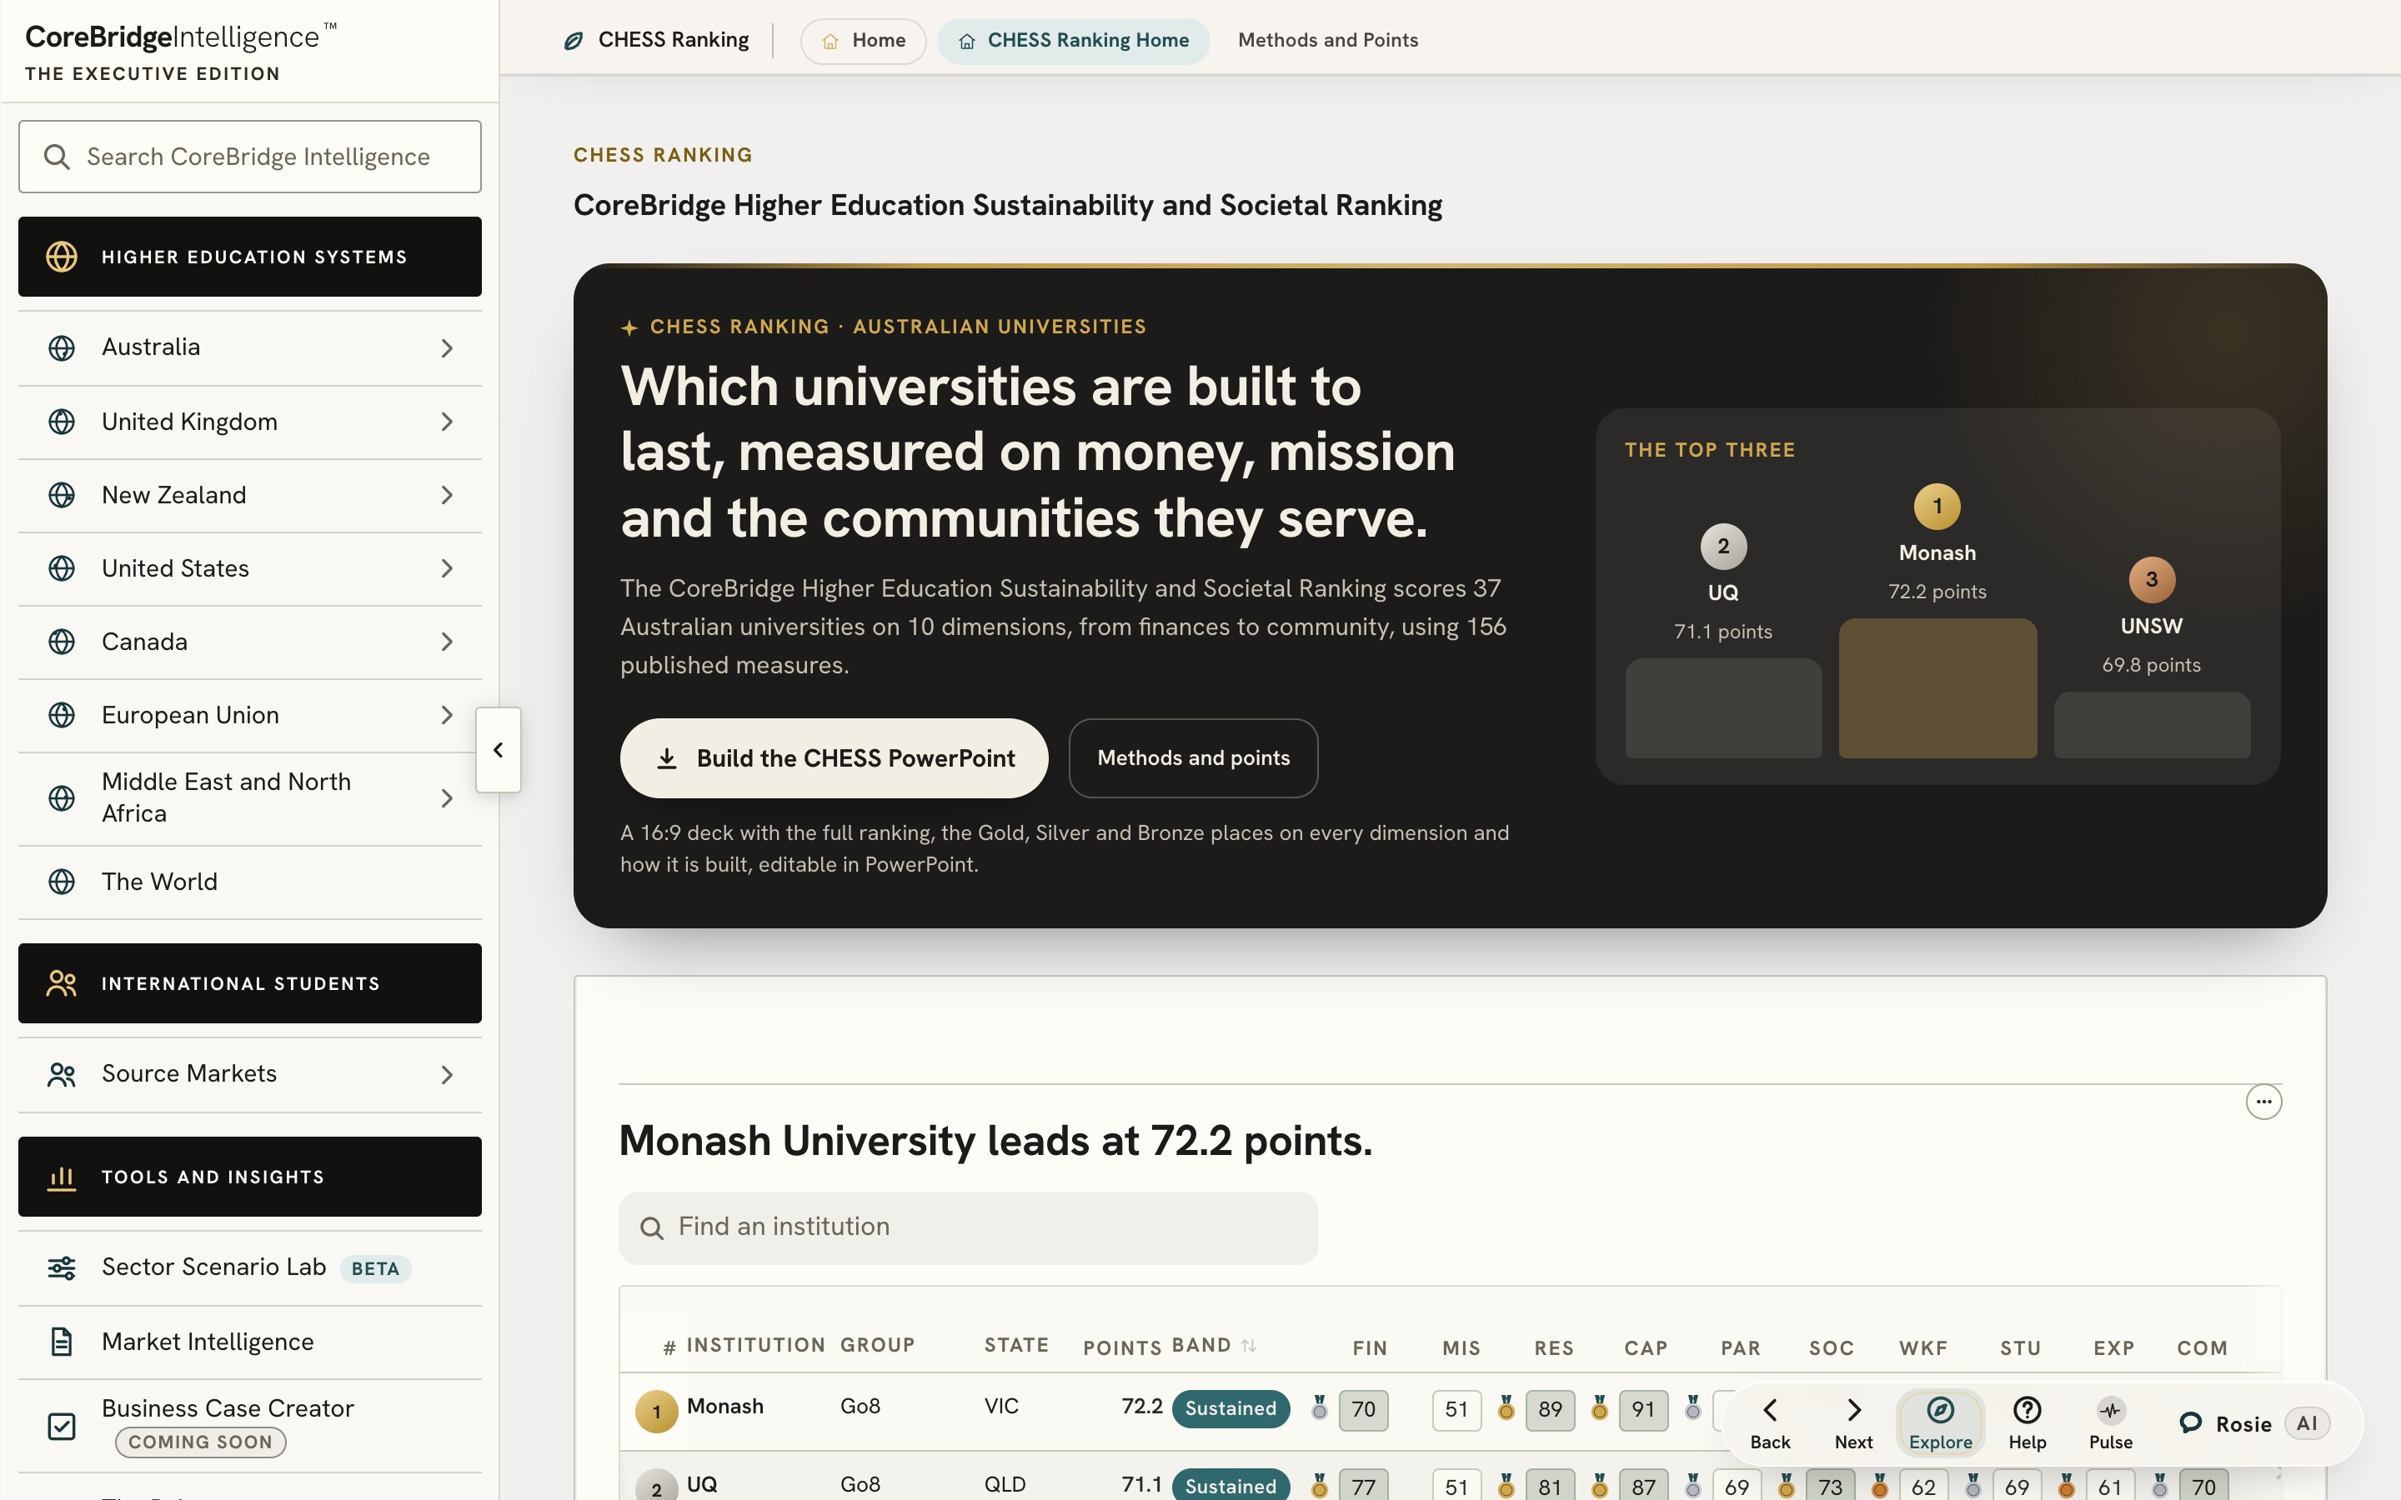Click the rank 1 badge in the Monash row
This screenshot has width=2401, height=1500.
pyautogui.click(x=656, y=1411)
